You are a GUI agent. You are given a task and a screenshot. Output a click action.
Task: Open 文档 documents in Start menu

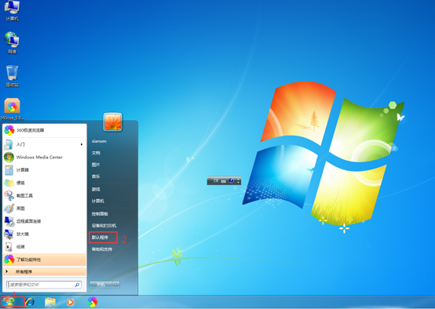click(x=96, y=153)
